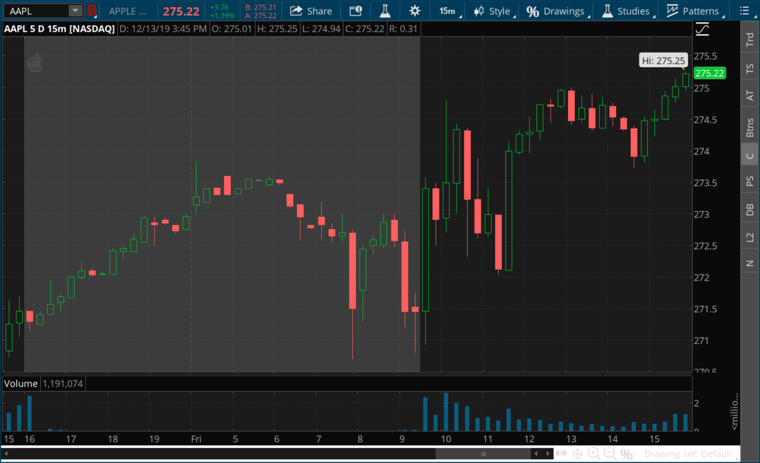Click the B: 275.21 bid value

point(261,7)
